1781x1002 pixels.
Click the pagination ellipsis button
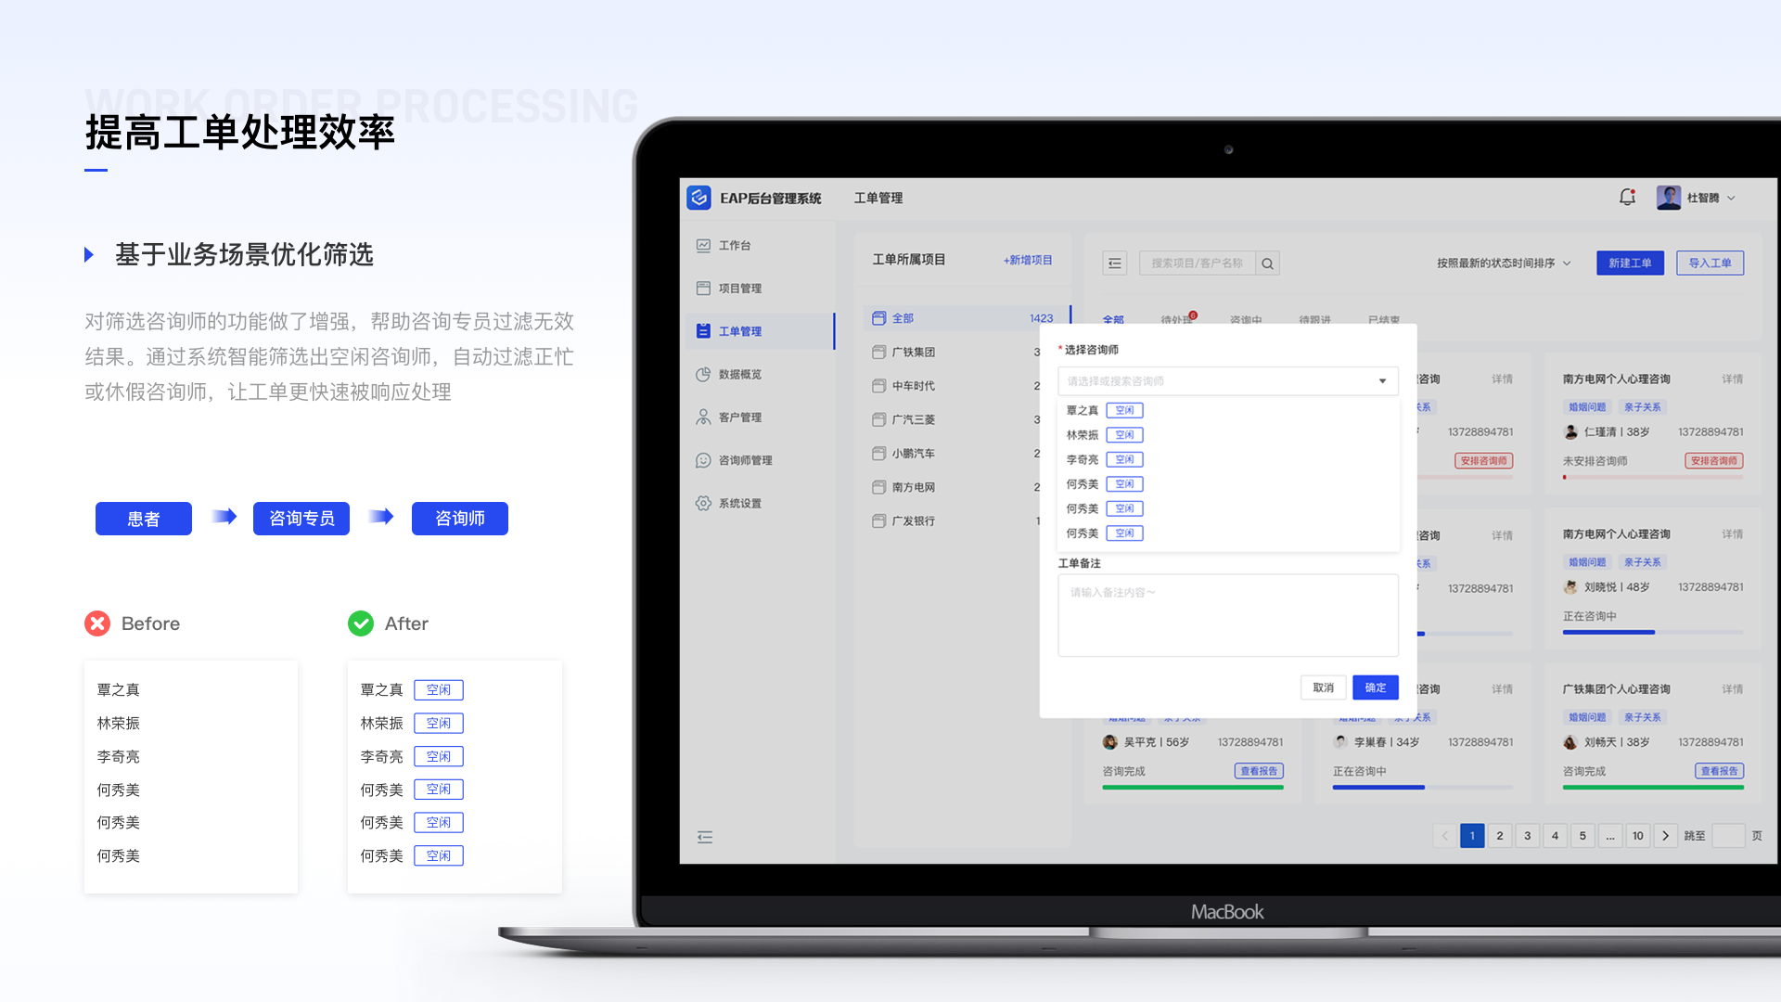1610,836
